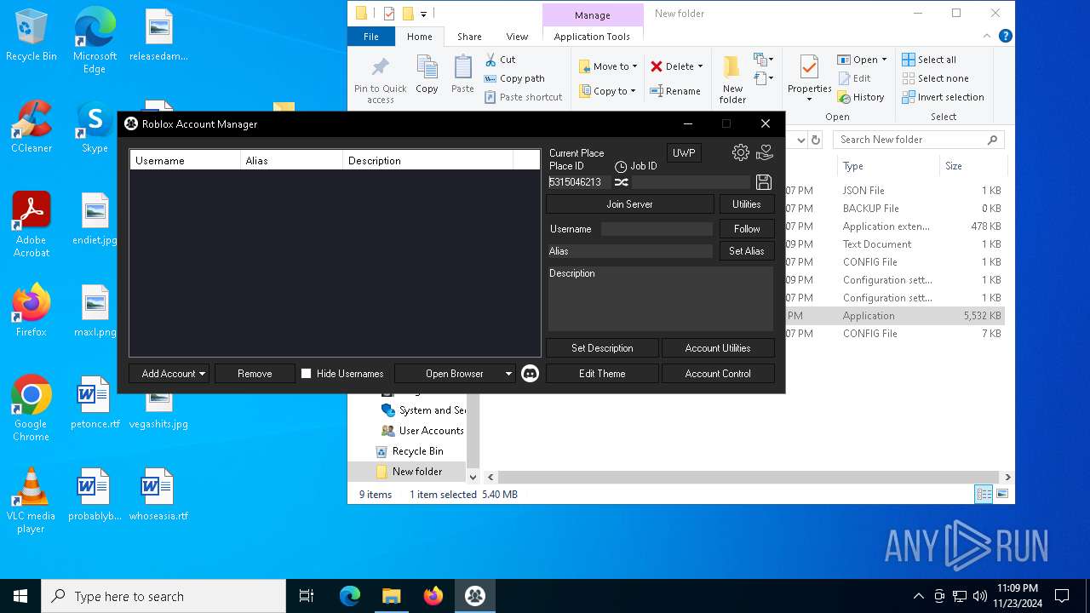Click the donate heart-in-hand icon
The width and height of the screenshot is (1090, 613).
coord(765,152)
